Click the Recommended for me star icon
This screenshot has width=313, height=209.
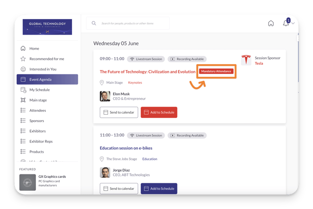point(23,59)
